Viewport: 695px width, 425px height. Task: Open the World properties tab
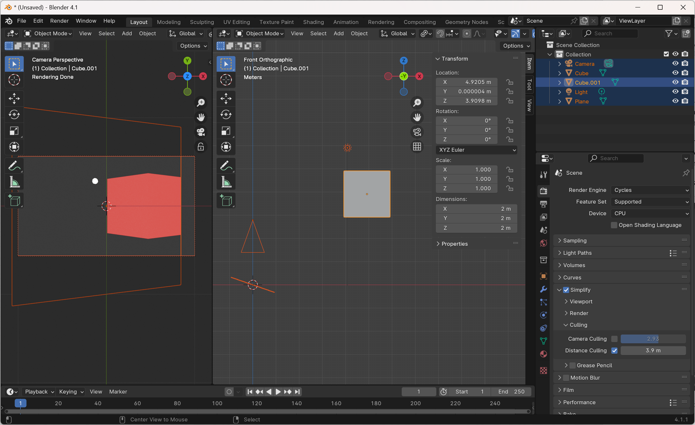pos(544,243)
